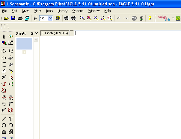Screen dimensions: 181x139
Task: Select the Name tool
Action: 4,98
